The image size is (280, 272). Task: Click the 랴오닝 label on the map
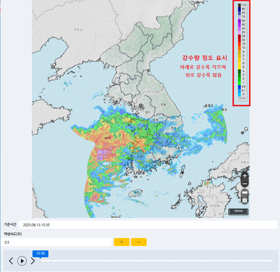click(78, 30)
